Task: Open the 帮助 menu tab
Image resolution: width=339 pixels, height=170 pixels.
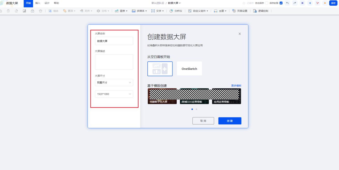Action: point(56,3)
